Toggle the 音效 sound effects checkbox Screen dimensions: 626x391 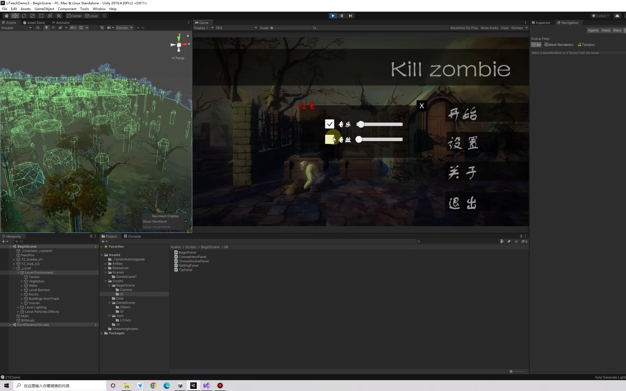329,139
